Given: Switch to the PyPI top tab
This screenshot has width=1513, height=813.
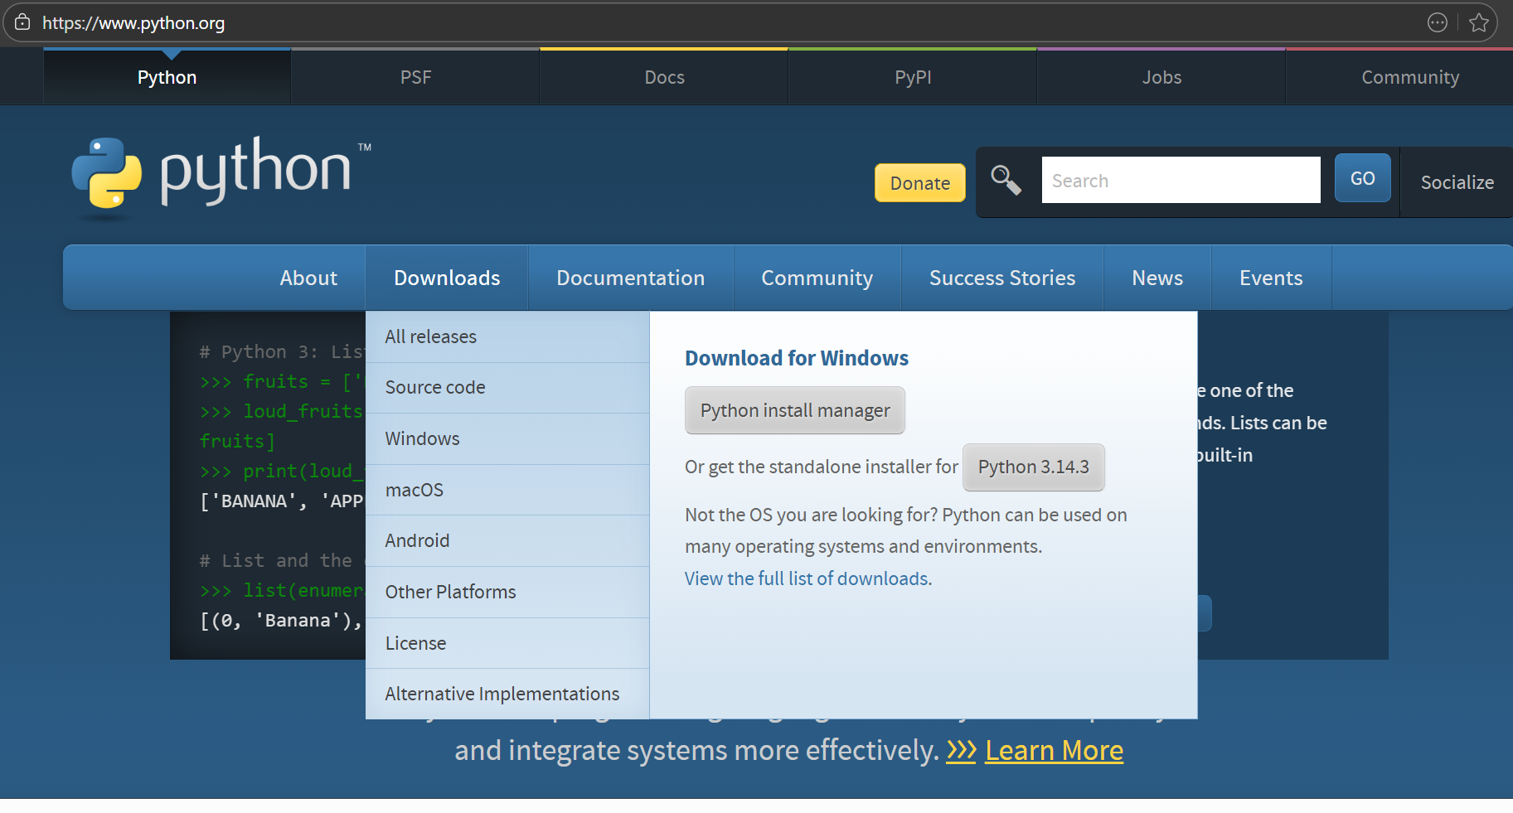Looking at the screenshot, I should pyautogui.click(x=912, y=77).
